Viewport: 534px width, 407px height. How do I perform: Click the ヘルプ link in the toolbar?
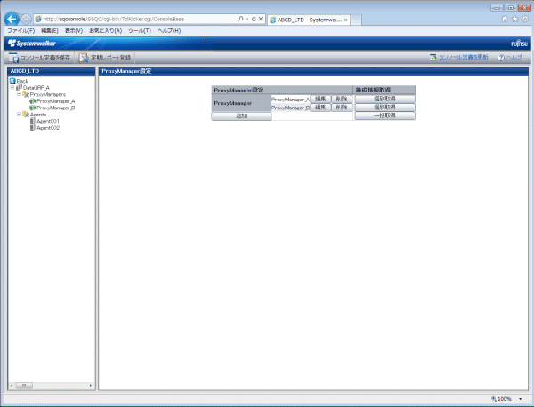[514, 58]
